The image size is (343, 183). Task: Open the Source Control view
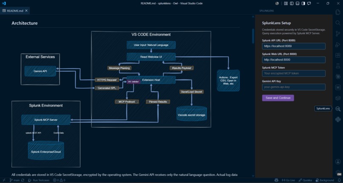point(338,34)
